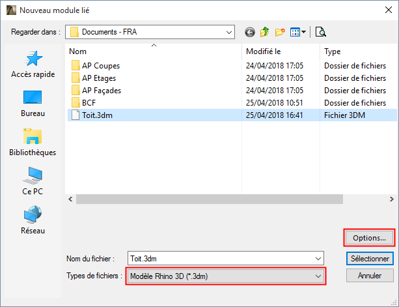Select AP Coupes folder name
399x307 pixels.
[x=101, y=66]
